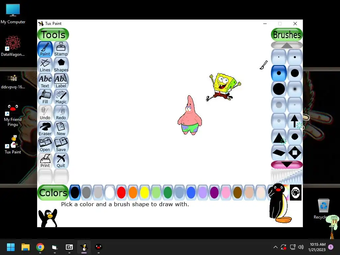Select the purple color
The height and width of the screenshot is (255, 340).
[x=214, y=192]
